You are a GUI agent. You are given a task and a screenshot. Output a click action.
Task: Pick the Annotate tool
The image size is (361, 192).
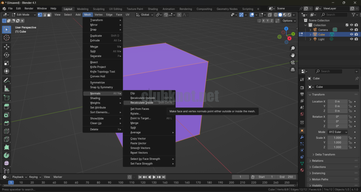coord(7,80)
